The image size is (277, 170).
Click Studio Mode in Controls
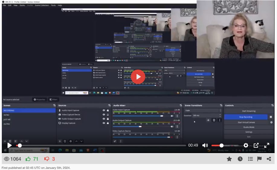pos(249,127)
